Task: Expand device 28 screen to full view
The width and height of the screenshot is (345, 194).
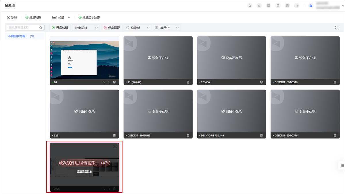Action: (104, 82)
